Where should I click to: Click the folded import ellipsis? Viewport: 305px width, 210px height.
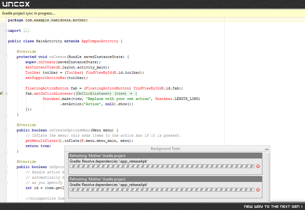(x=26, y=31)
